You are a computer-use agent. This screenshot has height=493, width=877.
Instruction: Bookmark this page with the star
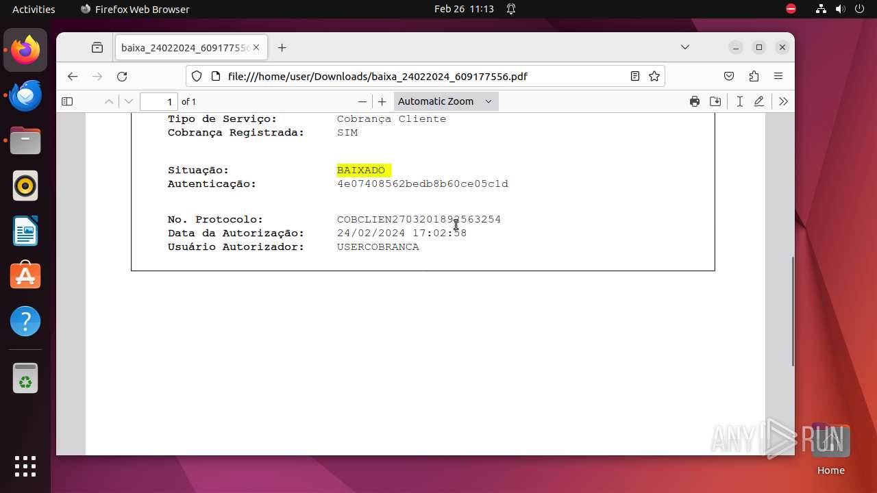(x=654, y=76)
